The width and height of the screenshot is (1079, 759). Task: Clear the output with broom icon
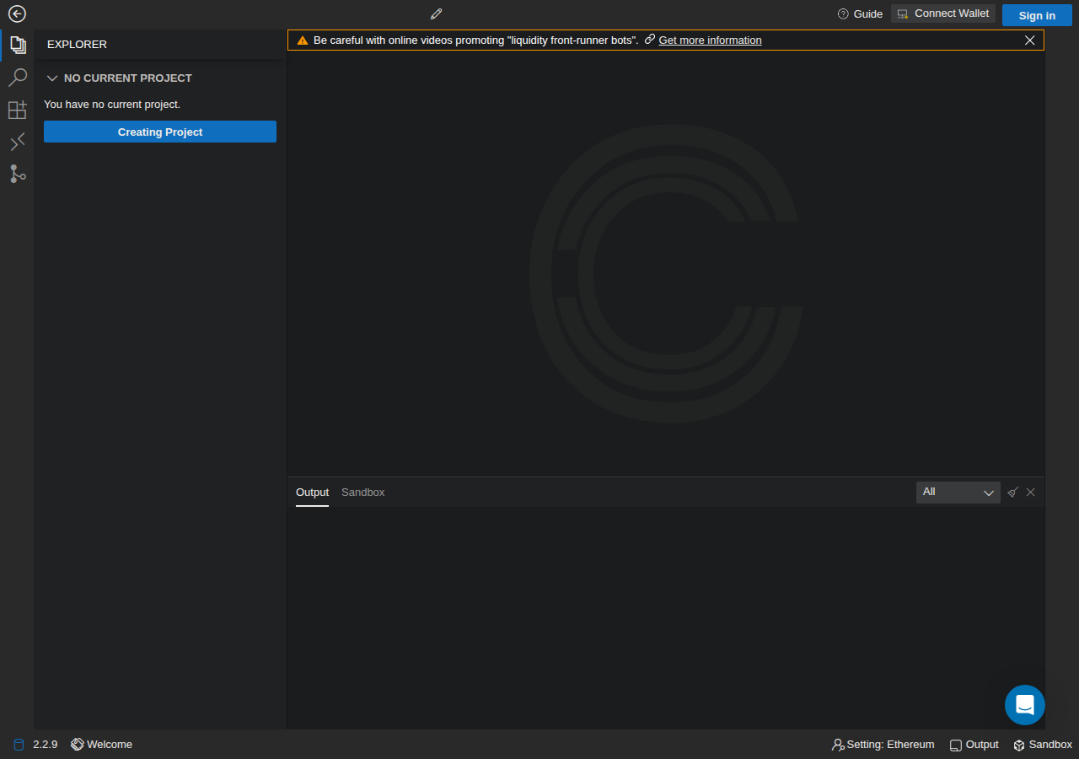point(1012,493)
